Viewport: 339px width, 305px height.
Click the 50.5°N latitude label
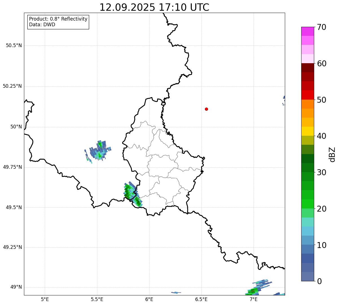point(14,45)
